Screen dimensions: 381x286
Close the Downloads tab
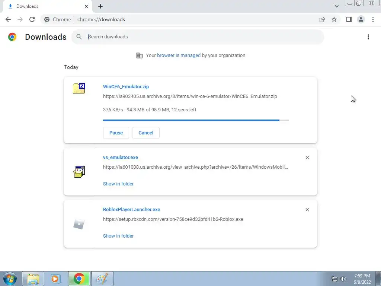tap(86, 6)
